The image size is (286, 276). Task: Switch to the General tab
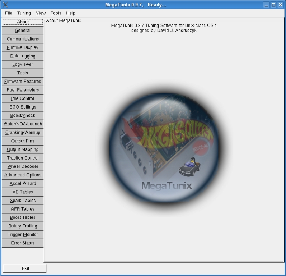coord(23,31)
